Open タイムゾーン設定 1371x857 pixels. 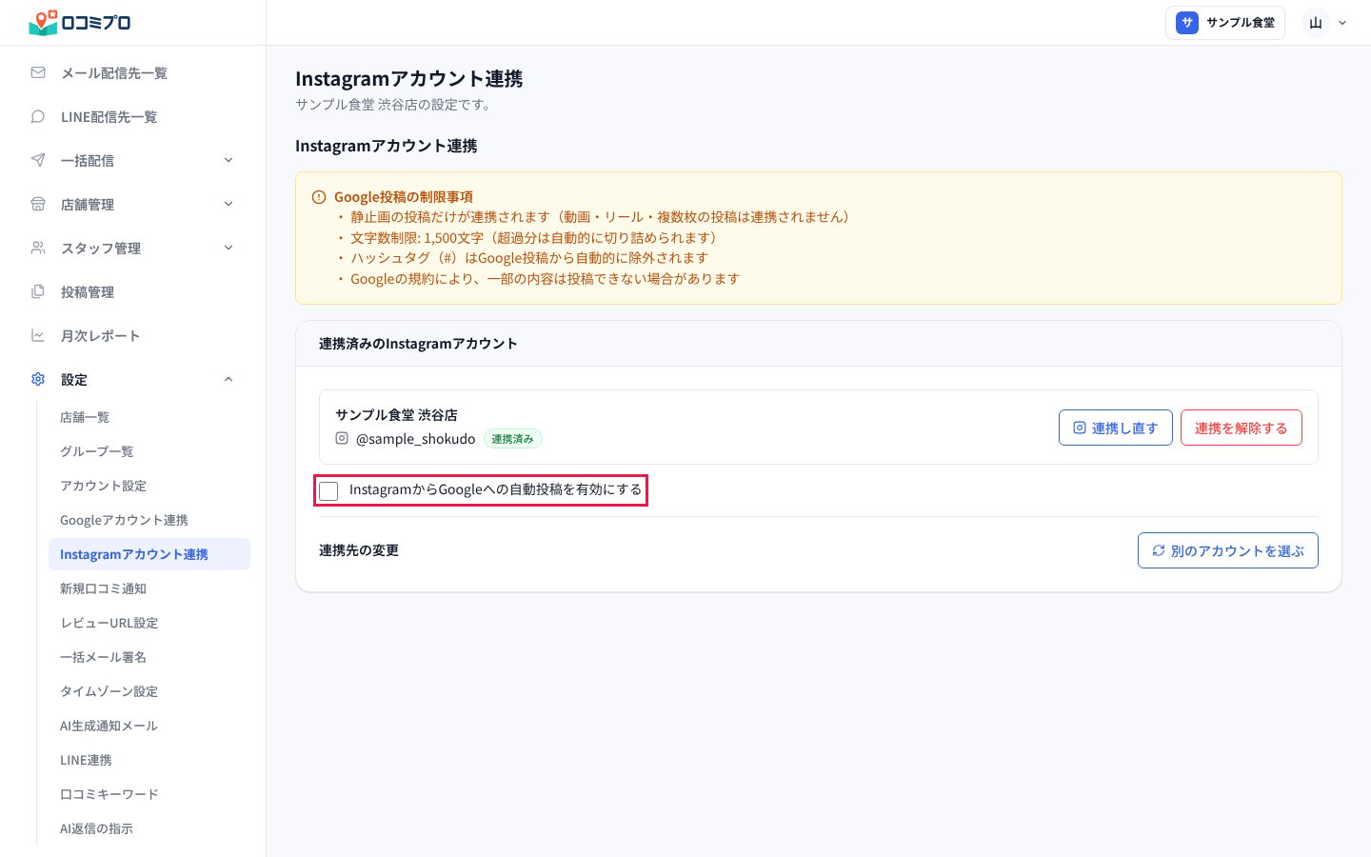(x=149, y=691)
